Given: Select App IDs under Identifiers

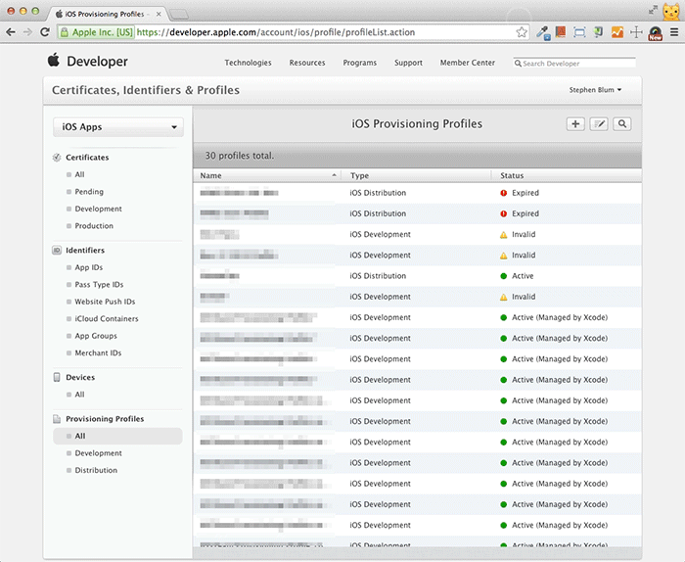Looking at the screenshot, I should coord(89,267).
